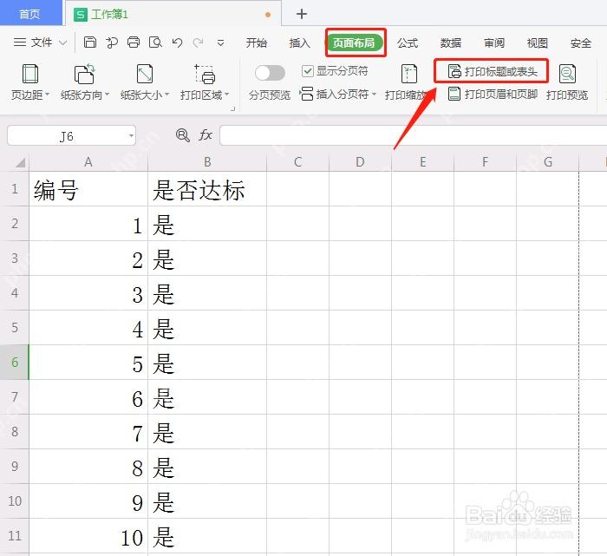The height and width of the screenshot is (556, 607).
Task: Click cell A9 with value 8
Action: pos(88,467)
